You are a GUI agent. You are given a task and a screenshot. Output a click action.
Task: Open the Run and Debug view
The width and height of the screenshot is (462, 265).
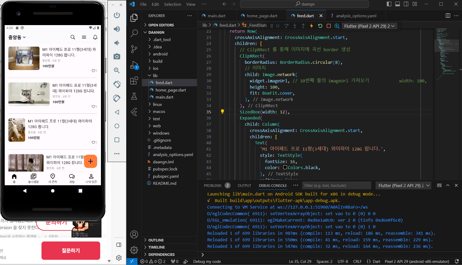click(134, 65)
